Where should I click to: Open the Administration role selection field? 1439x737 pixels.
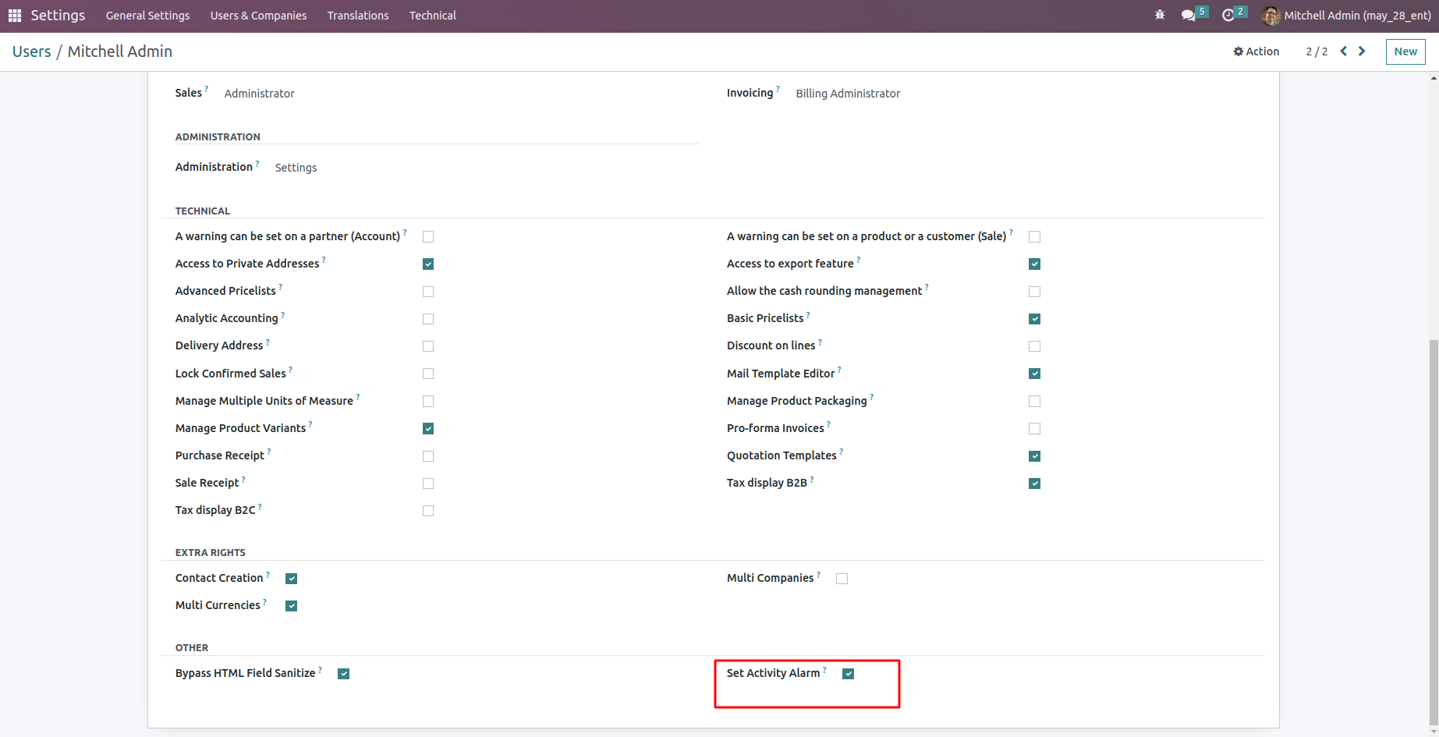[x=296, y=168]
